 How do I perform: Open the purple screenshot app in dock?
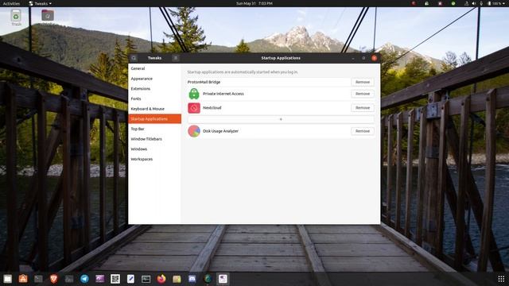(100, 279)
